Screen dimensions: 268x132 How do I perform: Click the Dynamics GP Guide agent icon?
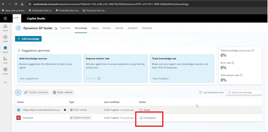[18, 28]
